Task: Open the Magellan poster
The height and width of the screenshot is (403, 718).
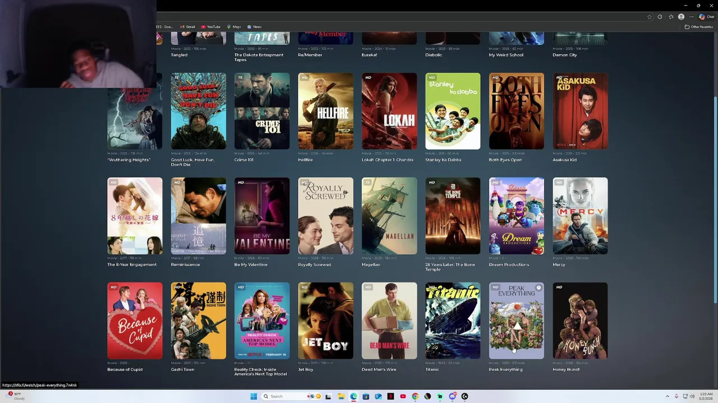Action: pos(389,216)
